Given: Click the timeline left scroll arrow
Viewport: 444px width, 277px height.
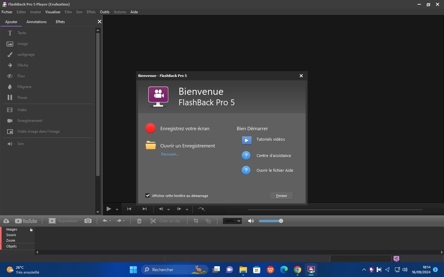Looking at the screenshot, I should pyautogui.click(x=37, y=252).
